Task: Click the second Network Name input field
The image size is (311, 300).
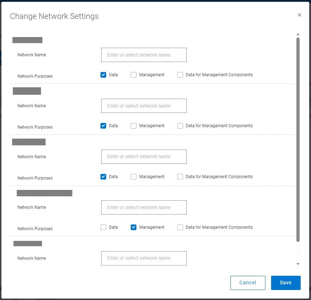Action: click(x=144, y=106)
